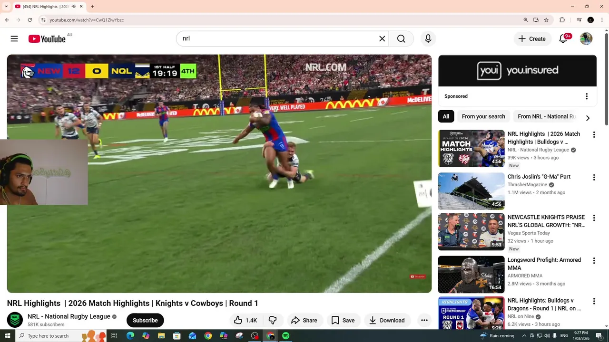Open the taskbar clock showing 9:27 PM
609x342 pixels.
(x=581, y=336)
